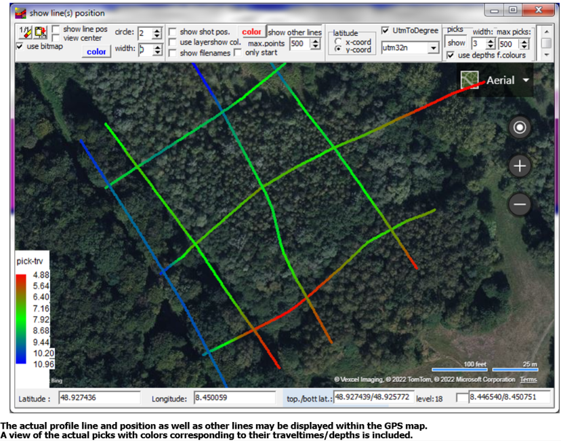Decrease max picks with its down arrow
561x441 pixels.
524,47
